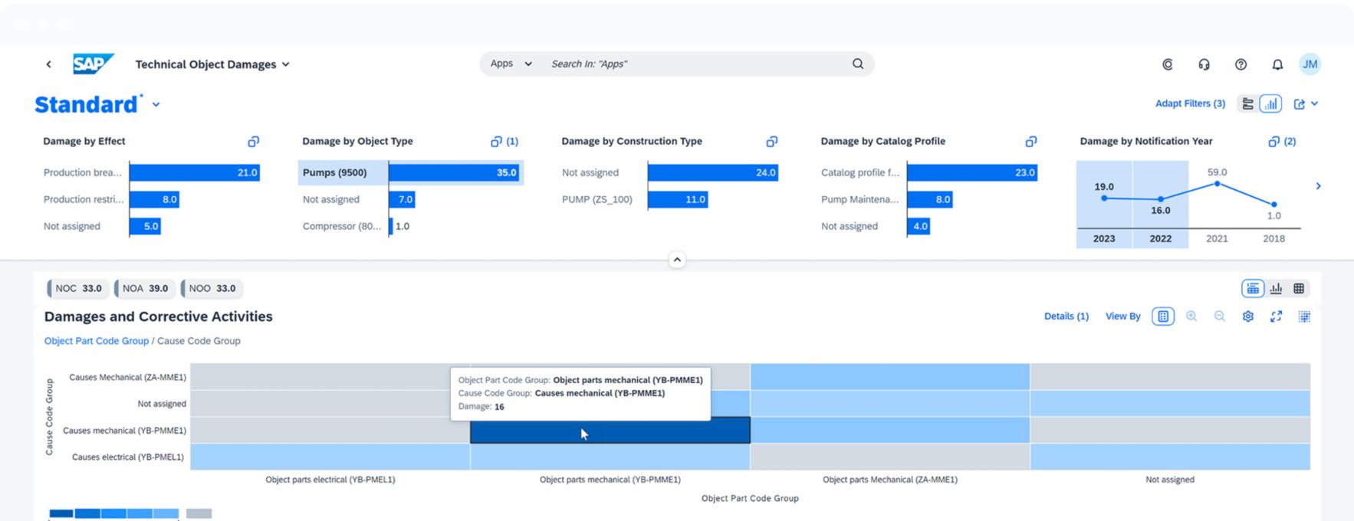Switch to the compact filter bar view
The width and height of the screenshot is (1354, 521).
click(1248, 104)
